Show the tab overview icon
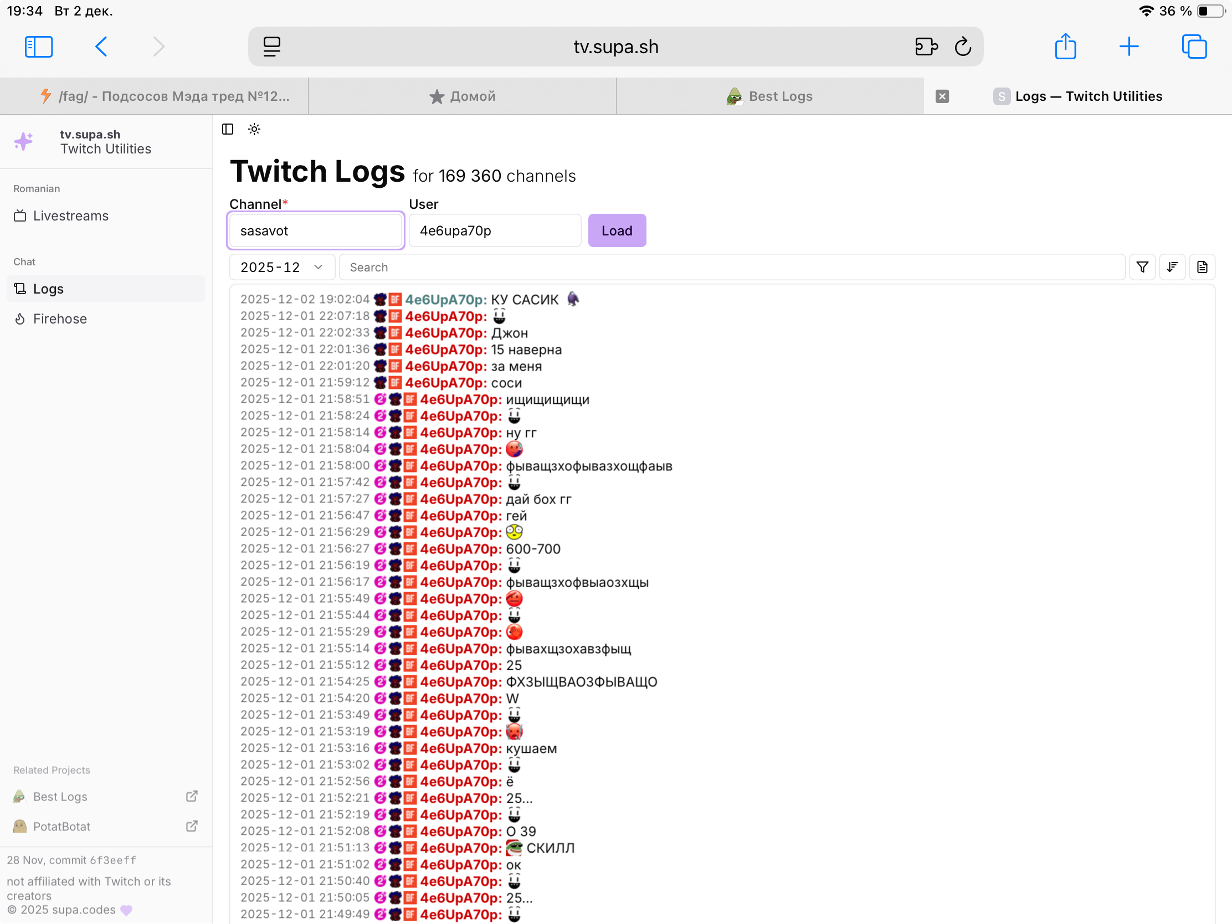Screen dimensions: 1232x924 tap(1194, 47)
